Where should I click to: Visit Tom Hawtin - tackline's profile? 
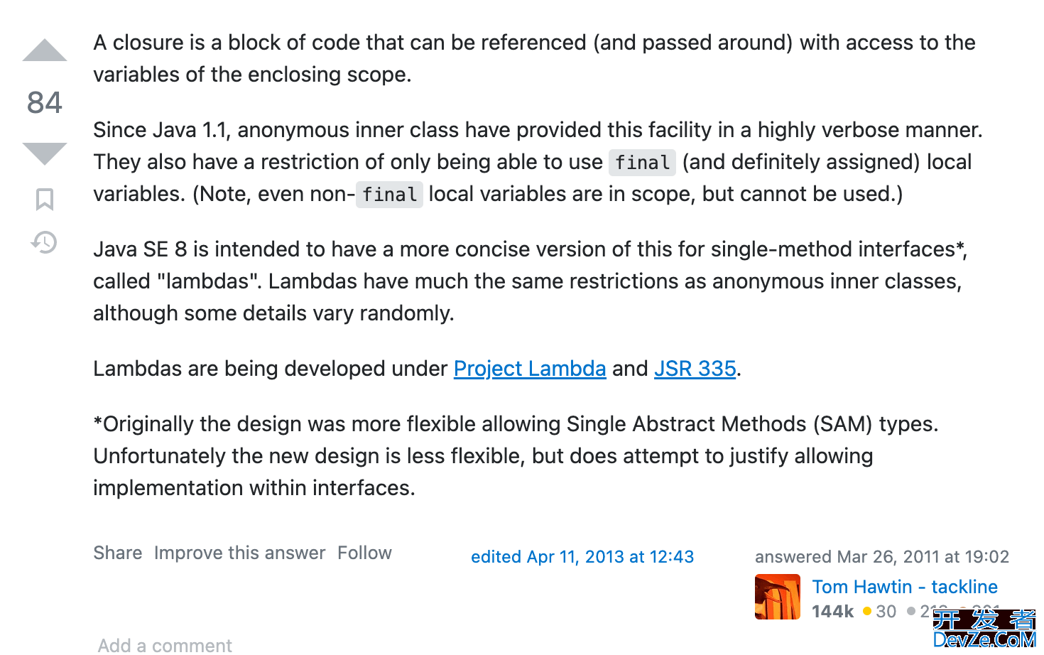click(905, 587)
